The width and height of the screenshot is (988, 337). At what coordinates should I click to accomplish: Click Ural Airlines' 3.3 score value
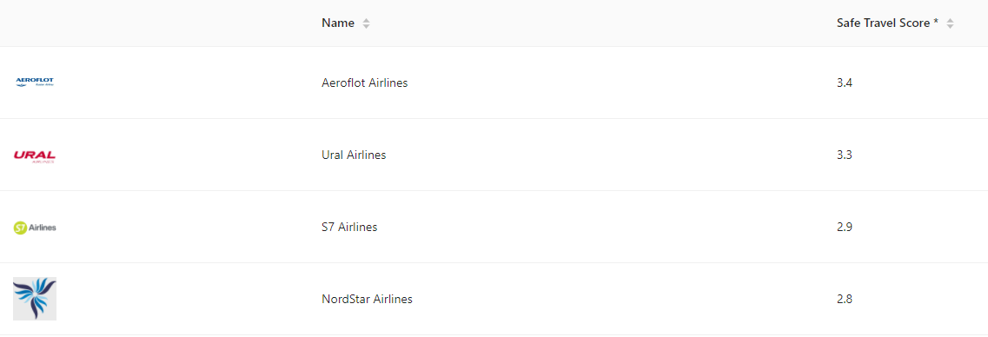pos(845,155)
